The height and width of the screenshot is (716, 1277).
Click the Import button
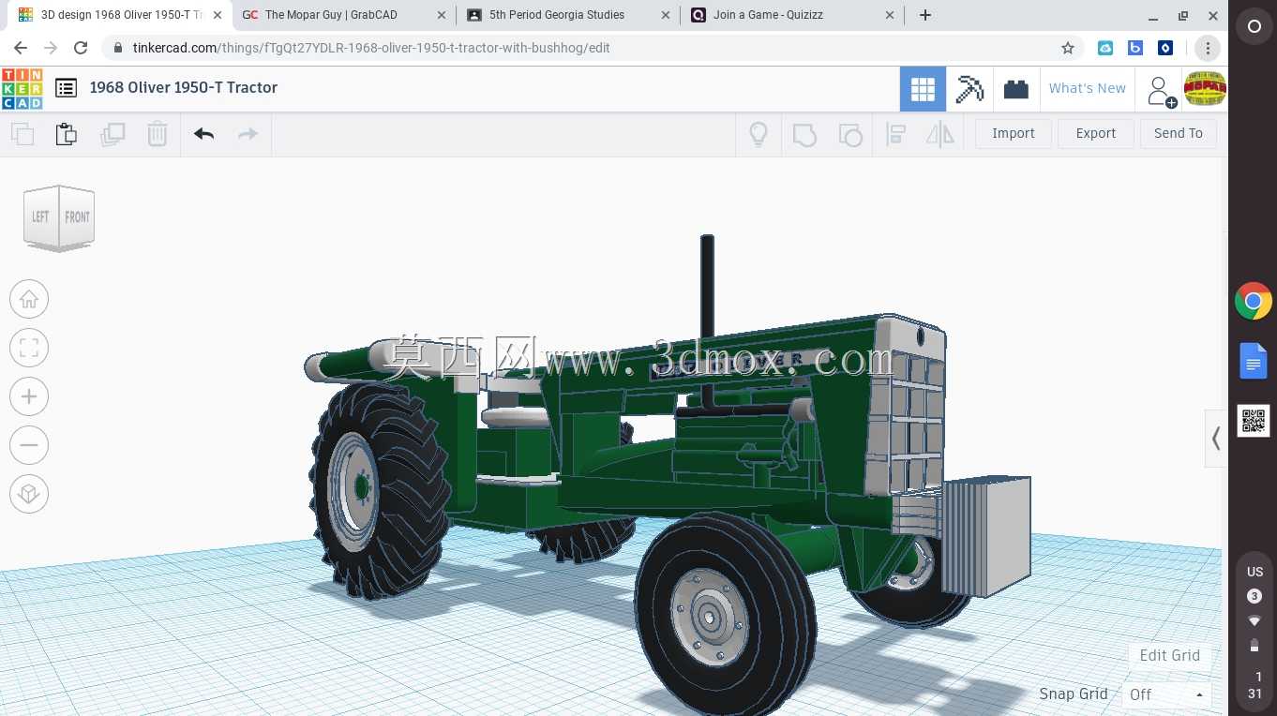[1014, 134]
